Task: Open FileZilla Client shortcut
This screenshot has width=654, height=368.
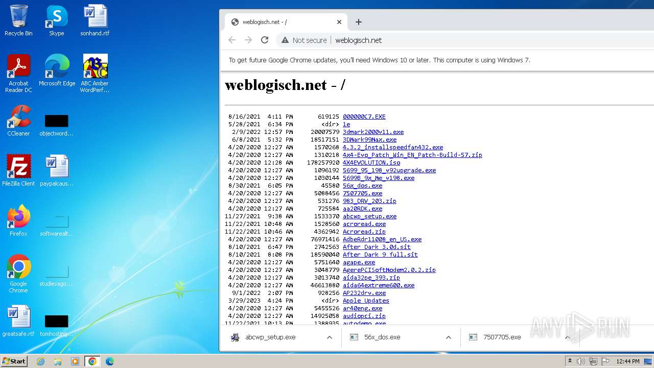Action: [x=18, y=170]
